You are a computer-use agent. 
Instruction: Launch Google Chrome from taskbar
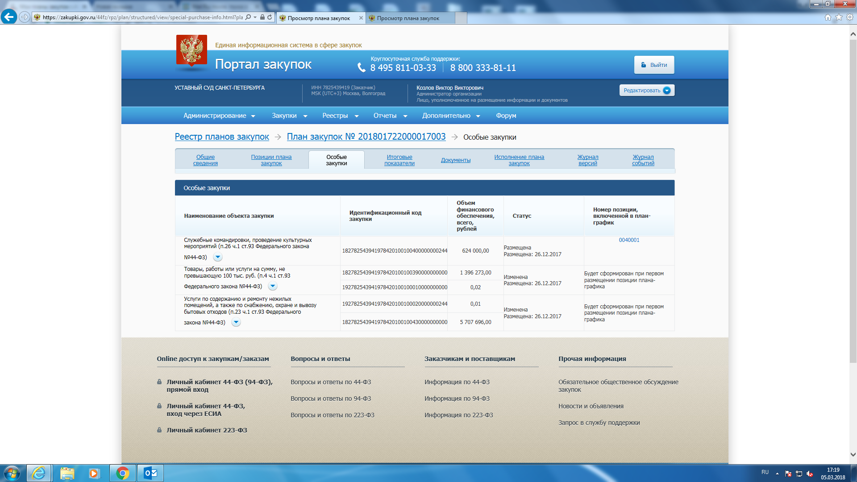pyautogui.click(x=123, y=473)
